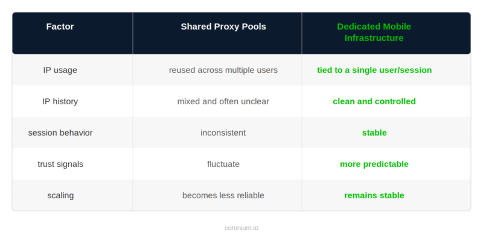Click the session behavior row label

60,133
